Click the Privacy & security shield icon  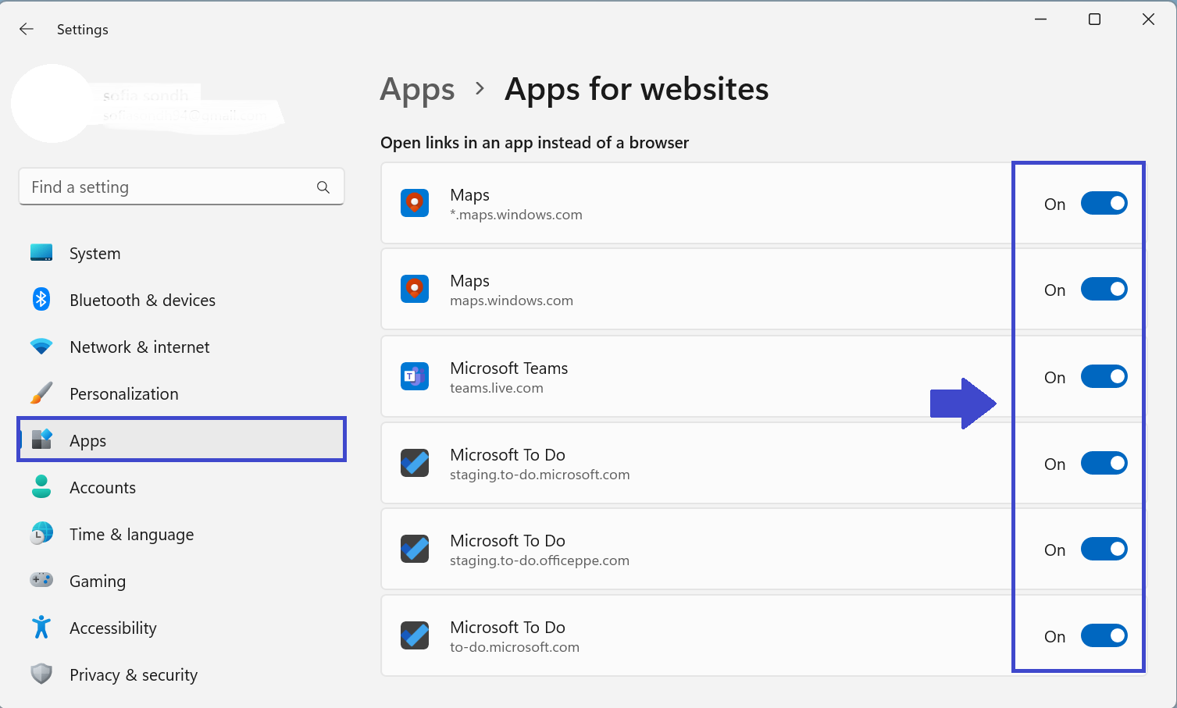[x=41, y=674]
